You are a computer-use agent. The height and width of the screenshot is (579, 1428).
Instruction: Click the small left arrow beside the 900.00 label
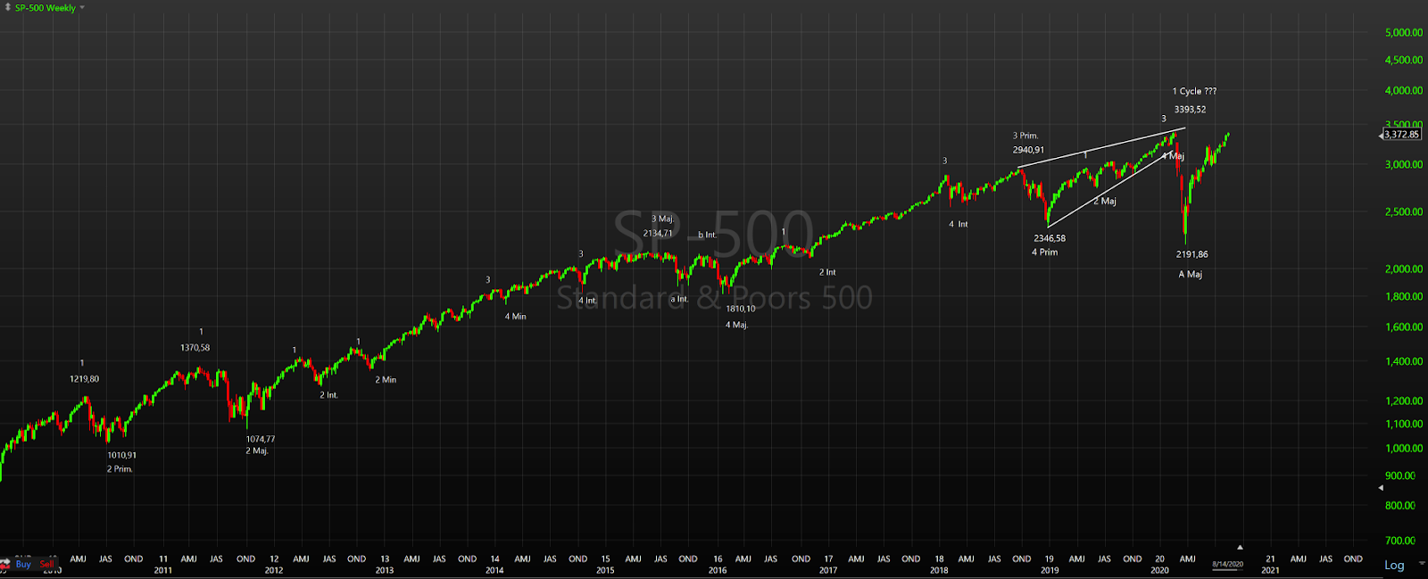tap(1381, 488)
